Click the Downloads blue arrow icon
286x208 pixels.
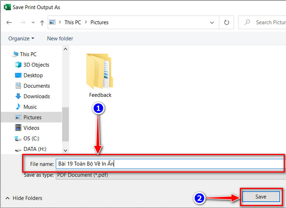pos(18,96)
